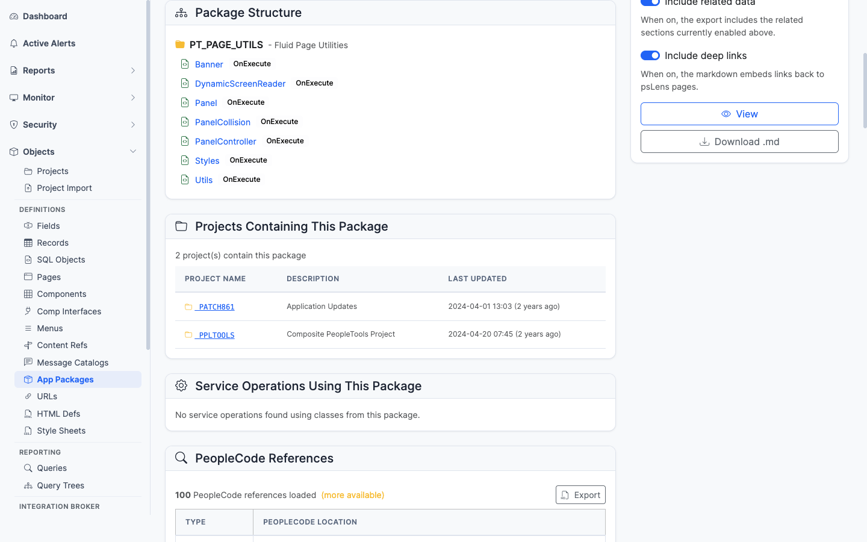Click the Components grid icon
The width and height of the screenshot is (867, 542).
[28, 294]
